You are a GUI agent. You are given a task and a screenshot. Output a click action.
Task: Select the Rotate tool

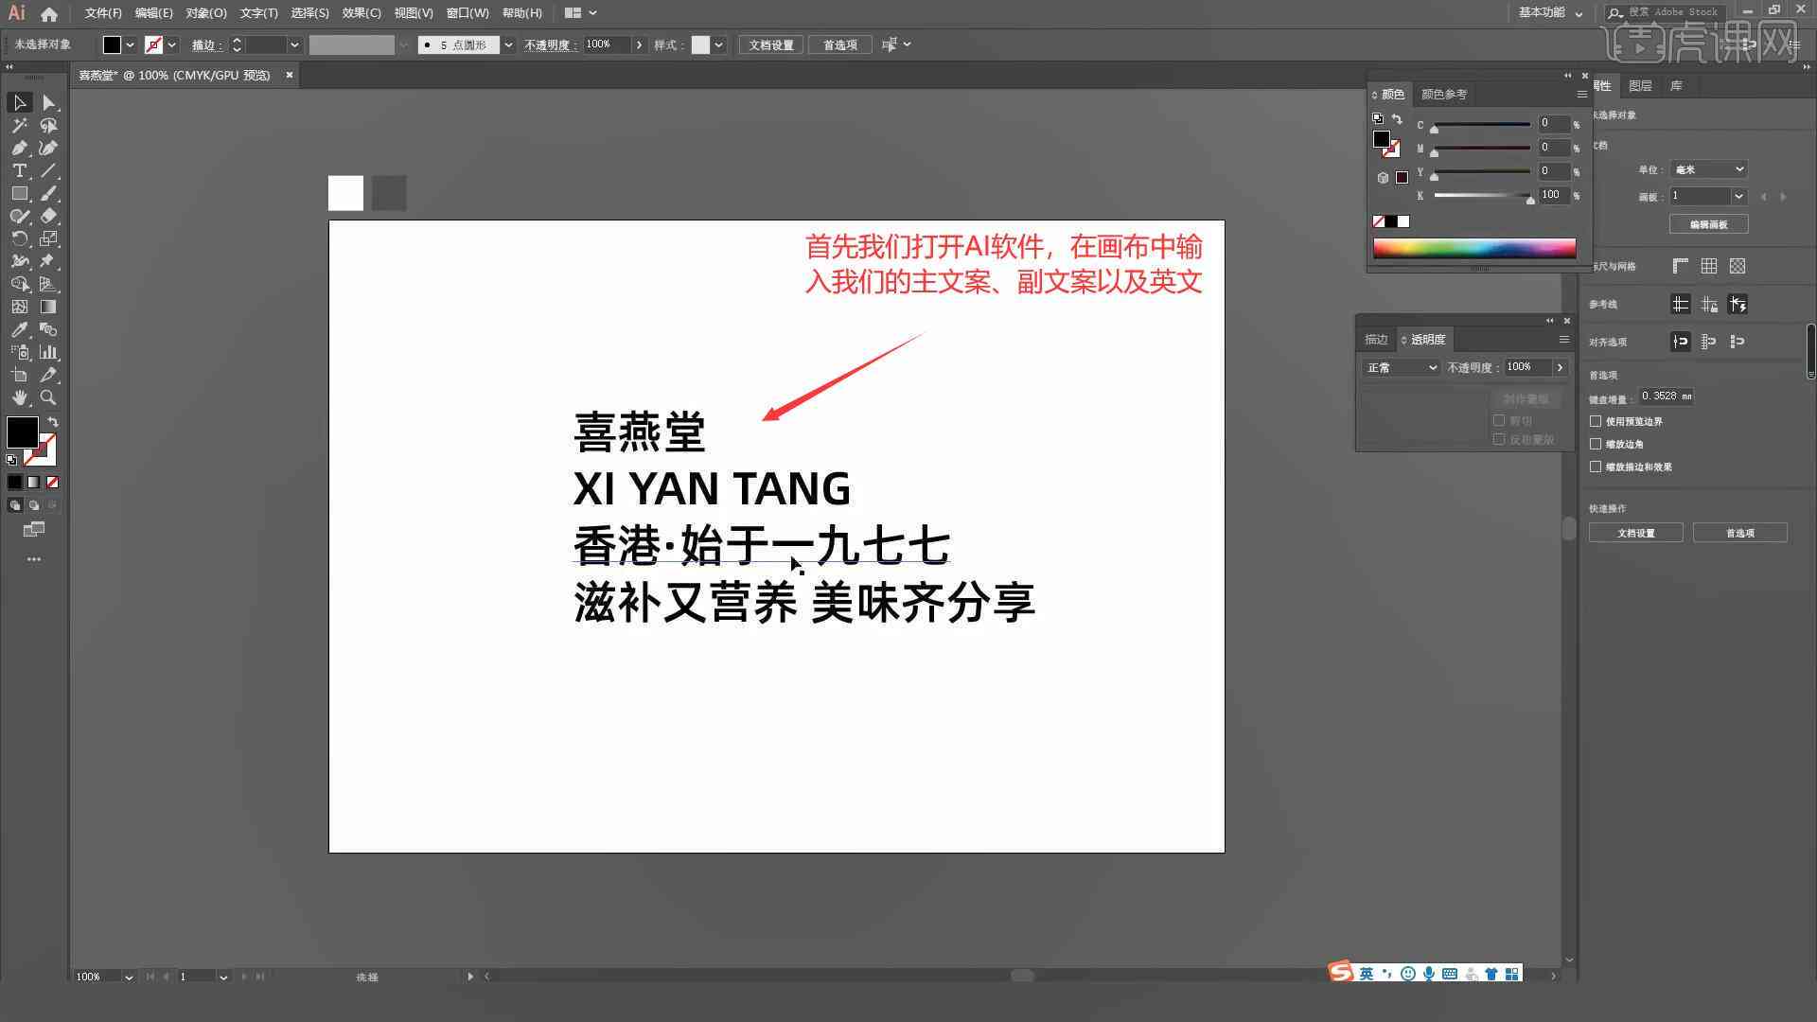pyautogui.click(x=19, y=238)
